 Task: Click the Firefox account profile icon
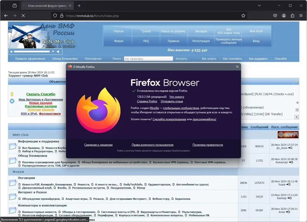(x=283, y=16)
